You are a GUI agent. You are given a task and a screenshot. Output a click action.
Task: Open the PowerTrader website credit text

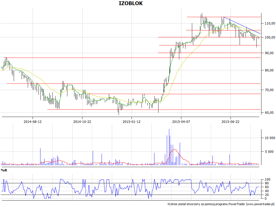pos(221,204)
